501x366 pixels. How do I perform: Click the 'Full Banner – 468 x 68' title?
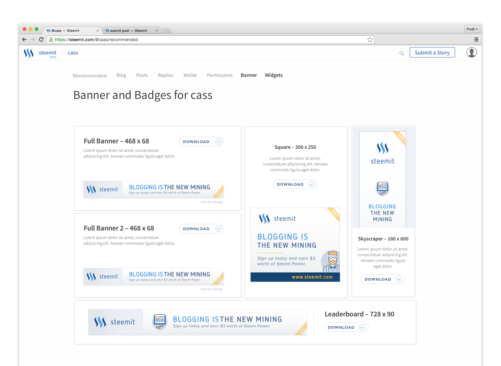[116, 141]
